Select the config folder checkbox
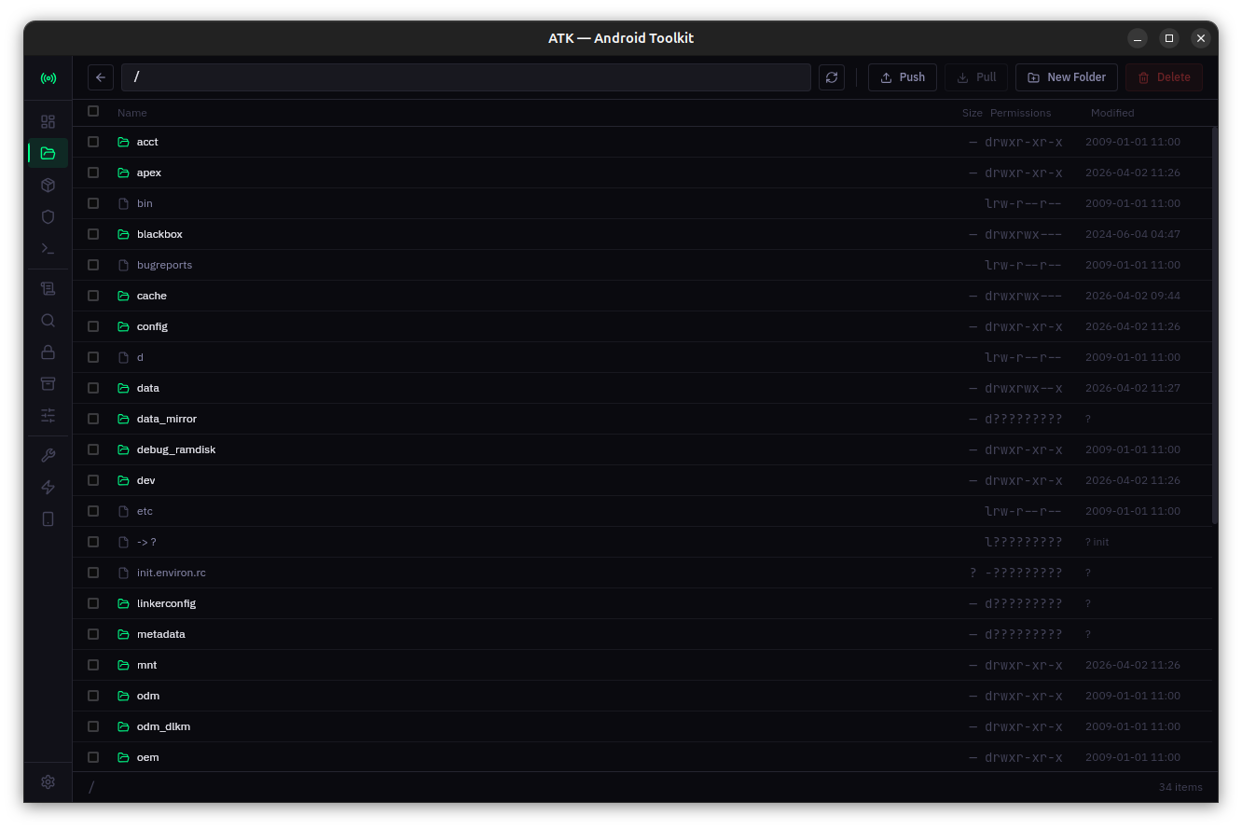 tap(93, 326)
